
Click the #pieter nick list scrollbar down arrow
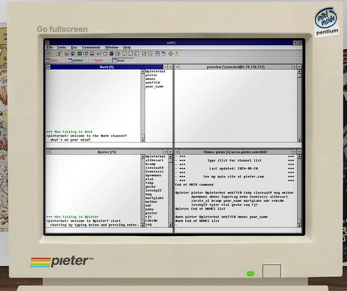(x=171, y=225)
